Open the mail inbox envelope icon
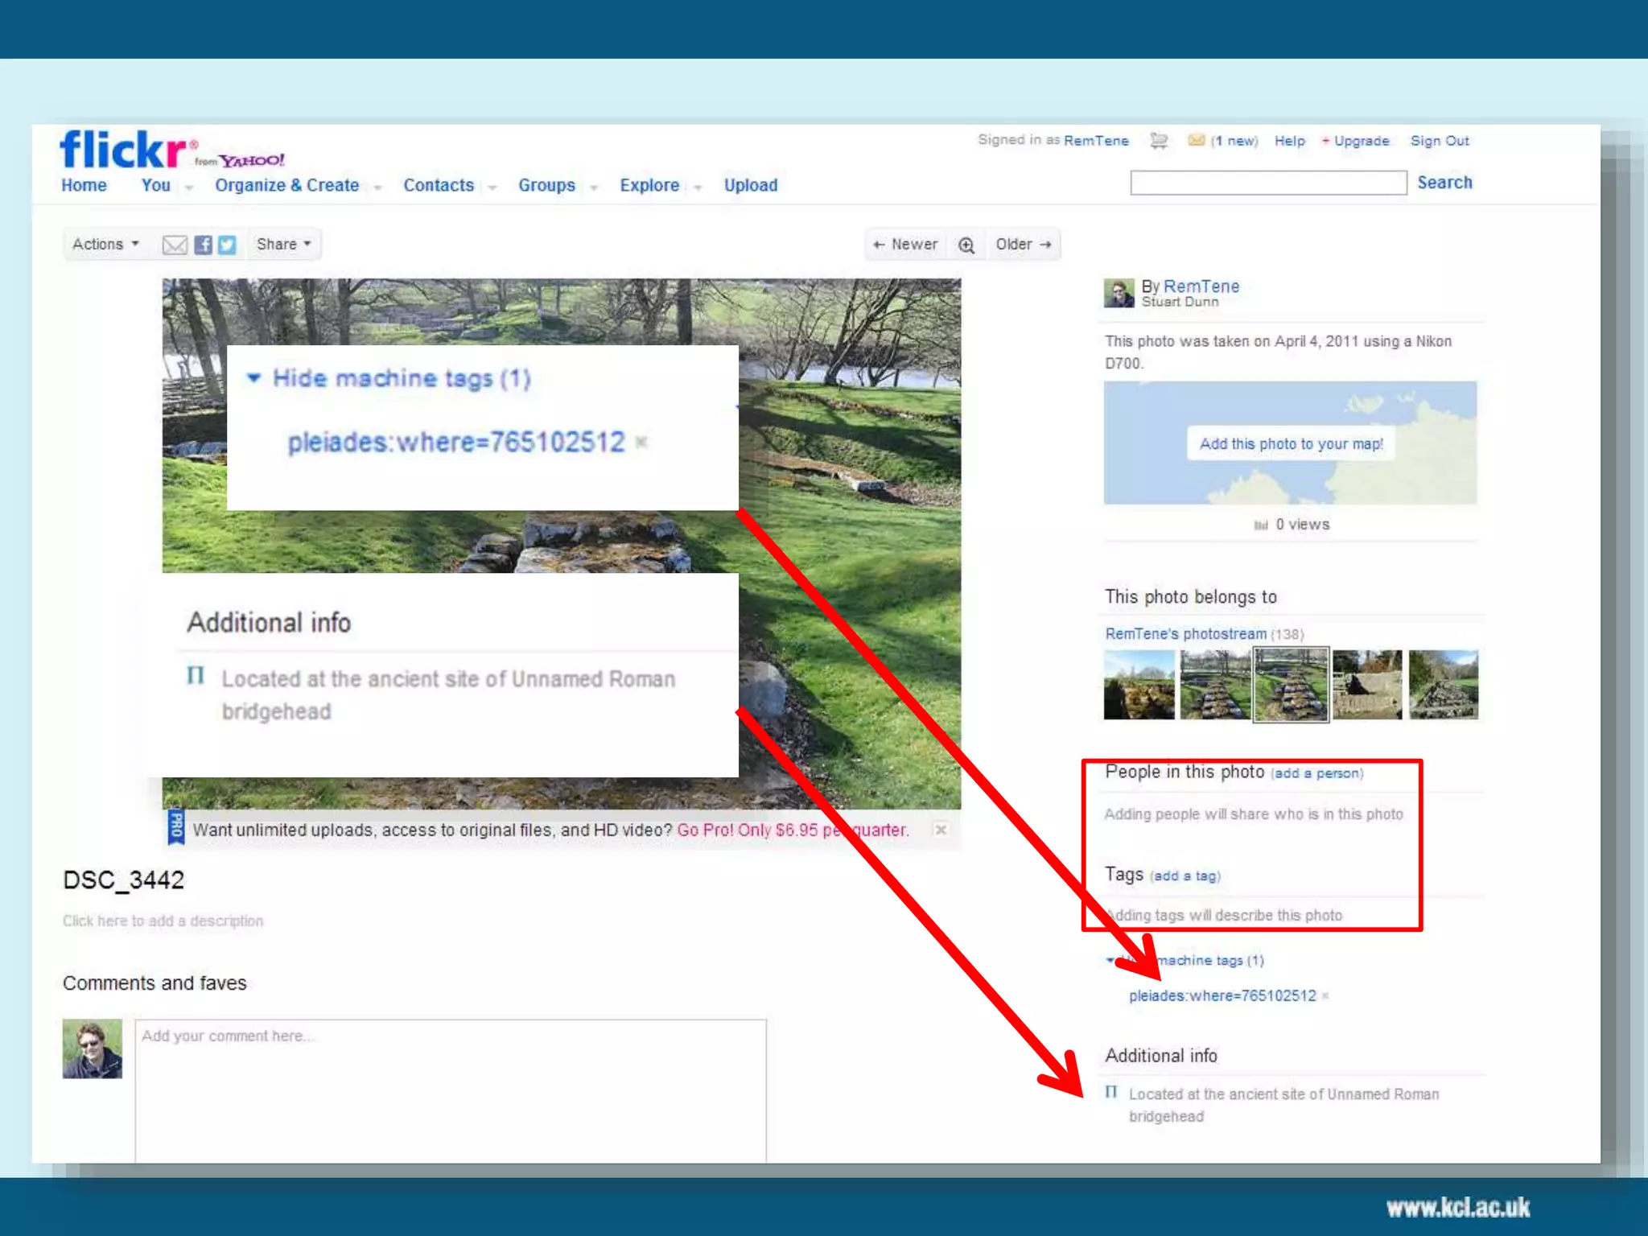Image resolution: width=1648 pixels, height=1236 pixels. point(1197,141)
